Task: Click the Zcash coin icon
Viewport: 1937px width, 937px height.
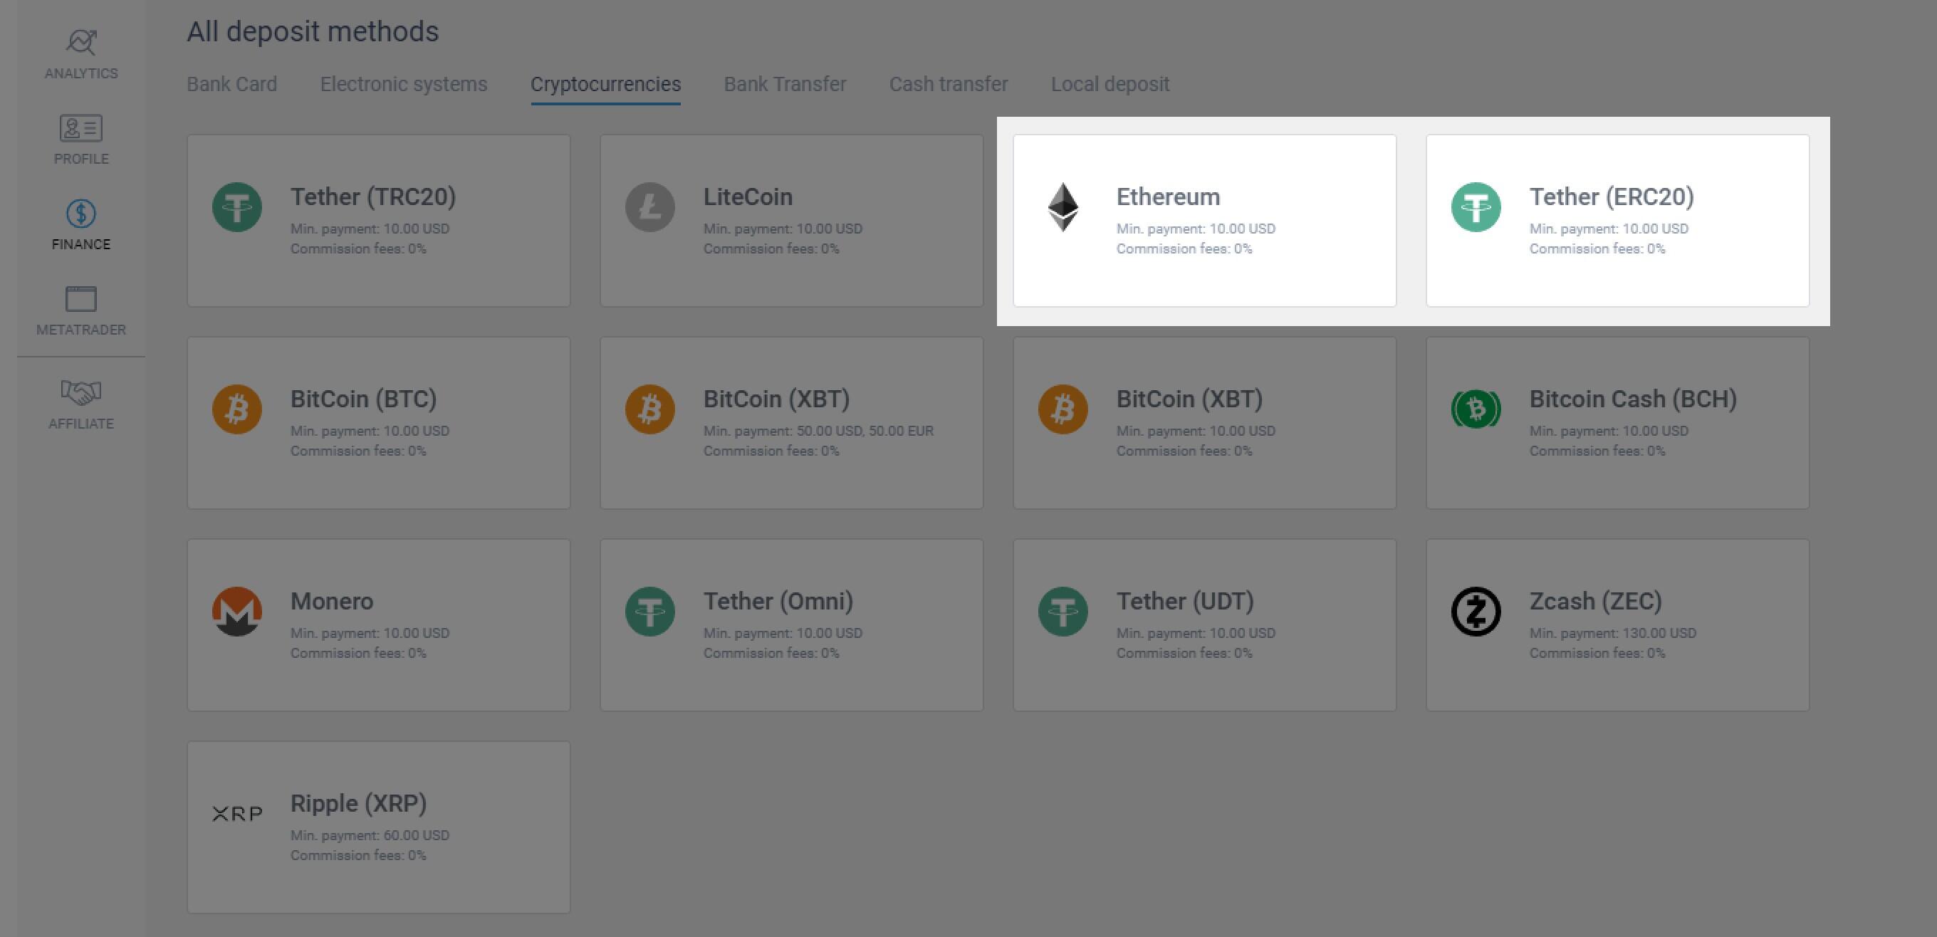Action: click(1476, 611)
